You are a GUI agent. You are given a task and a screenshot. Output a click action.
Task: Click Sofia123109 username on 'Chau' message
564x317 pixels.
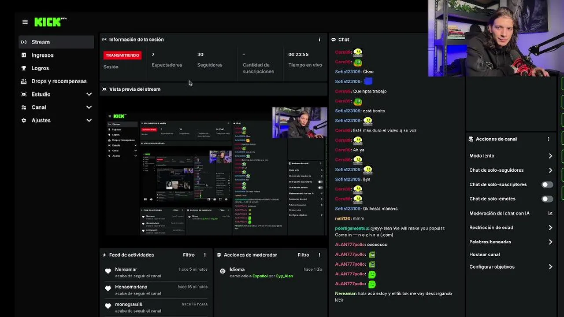[x=348, y=72]
